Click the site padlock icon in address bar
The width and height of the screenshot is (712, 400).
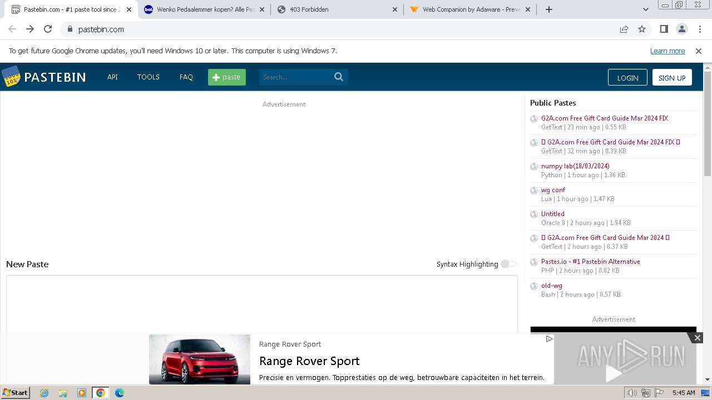70,29
